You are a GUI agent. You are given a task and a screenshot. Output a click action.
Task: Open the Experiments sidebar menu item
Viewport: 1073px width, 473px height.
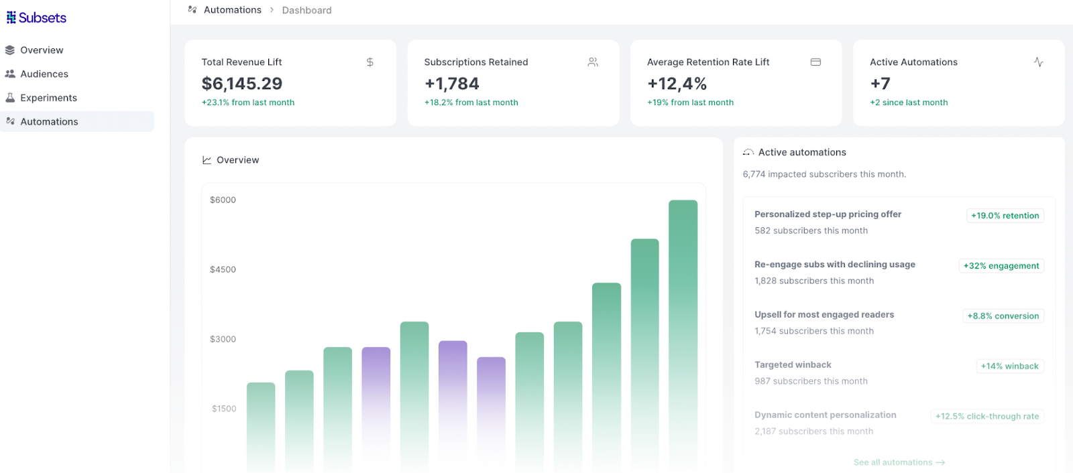[x=77, y=98]
